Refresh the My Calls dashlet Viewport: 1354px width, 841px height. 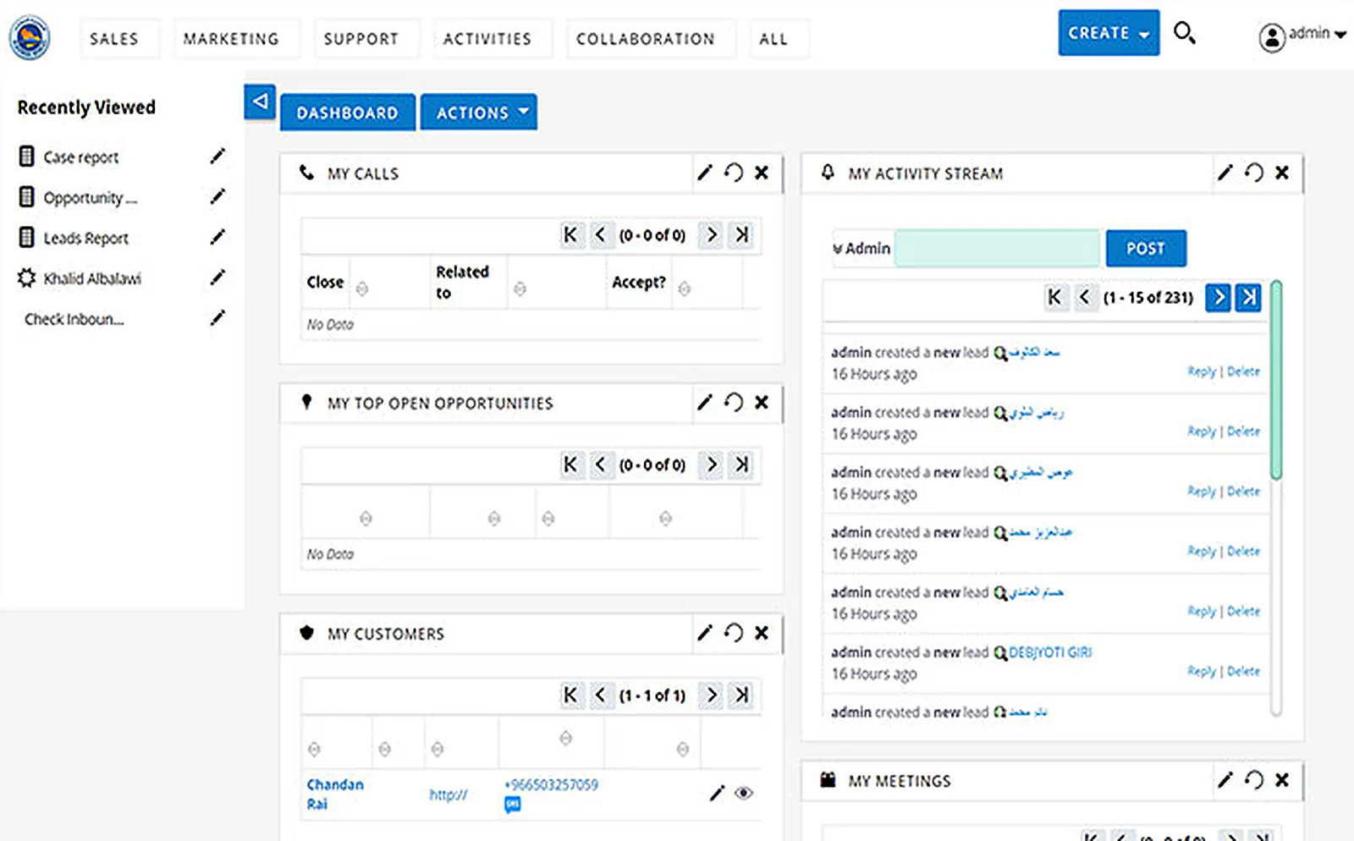tap(734, 173)
